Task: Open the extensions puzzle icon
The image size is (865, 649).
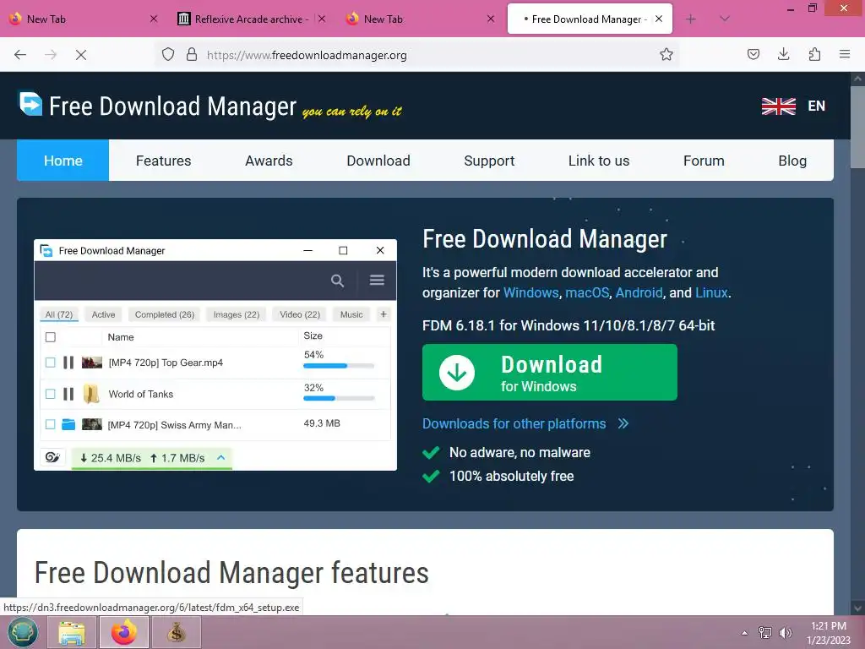Action: click(814, 54)
